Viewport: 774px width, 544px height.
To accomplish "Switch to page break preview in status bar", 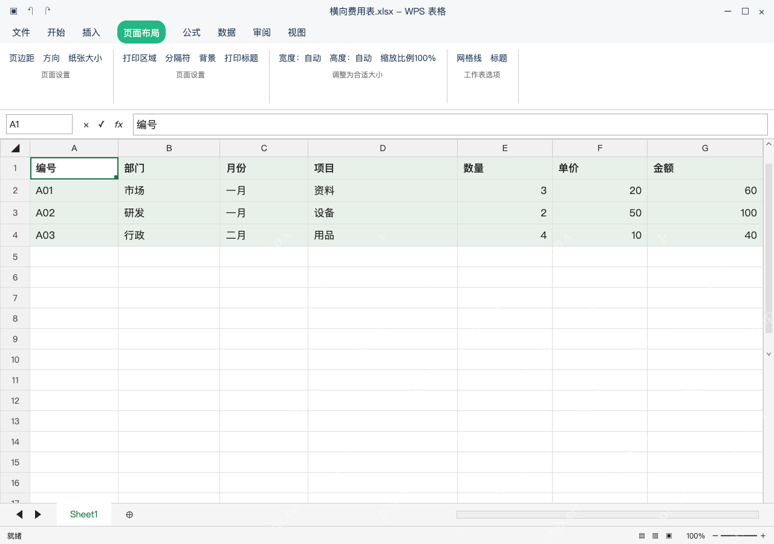I will (x=669, y=536).
